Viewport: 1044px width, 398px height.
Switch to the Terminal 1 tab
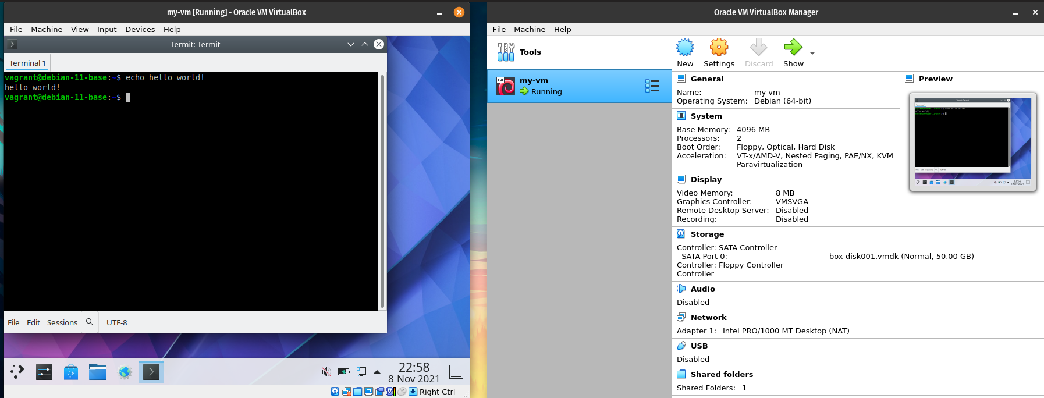[x=27, y=63]
